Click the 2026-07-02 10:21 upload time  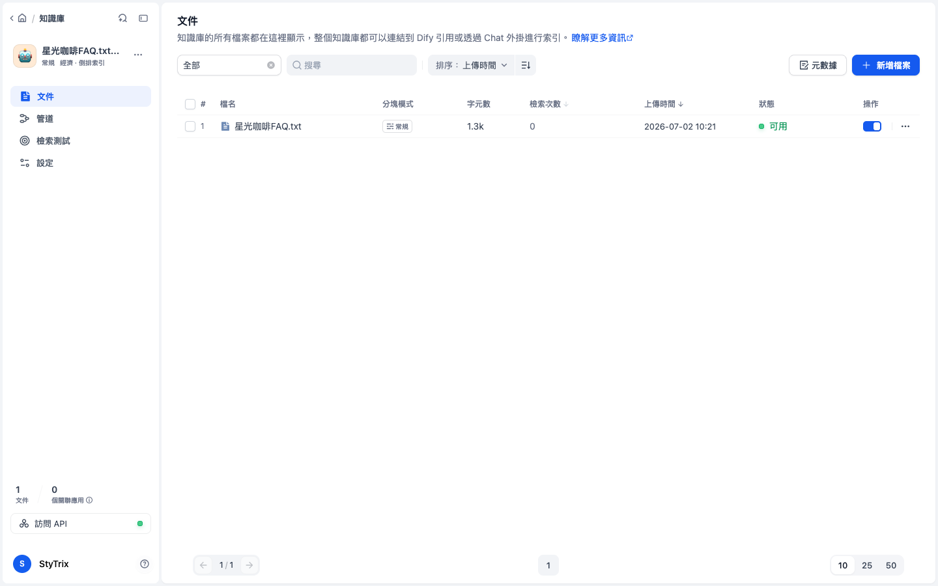tap(680, 126)
